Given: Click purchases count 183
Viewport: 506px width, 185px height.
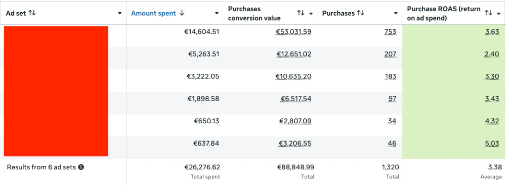Looking at the screenshot, I should tap(391, 76).
